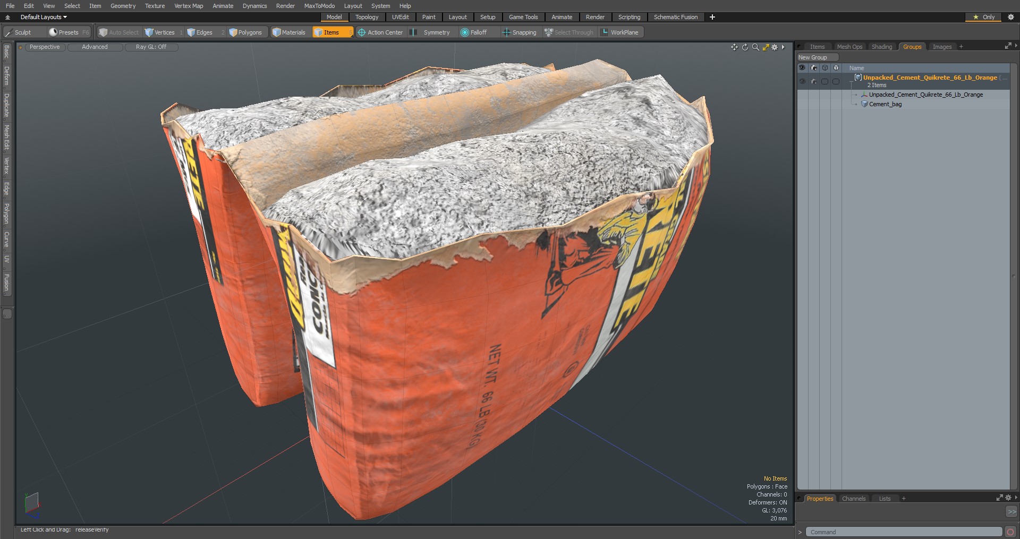Open Properties panel gear settings icon

pyautogui.click(x=1008, y=498)
